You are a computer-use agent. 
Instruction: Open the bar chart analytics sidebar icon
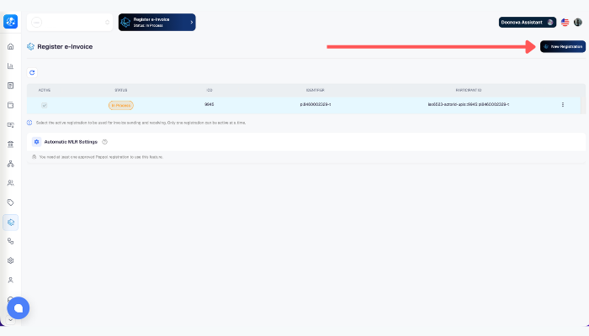point(10,66)
